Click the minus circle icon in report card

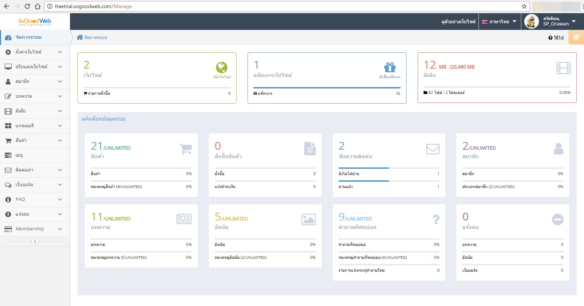[557, 219]
